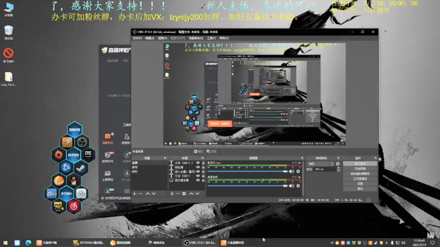The height and width of the screenshot is (247, 440).
Task: Undock the Sources panel via header icon
Action: point(203,158)
